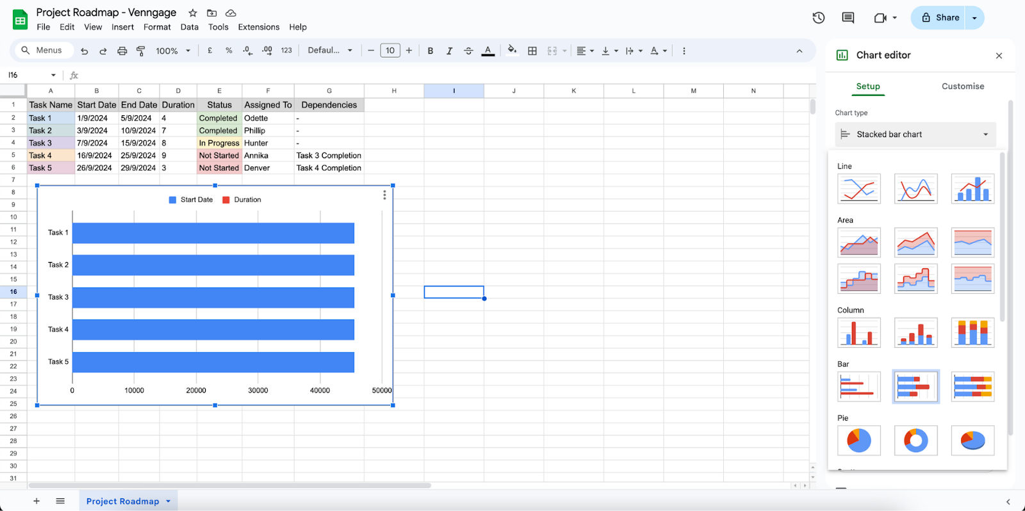Open the comments panel icon

(x=848, y=18)
